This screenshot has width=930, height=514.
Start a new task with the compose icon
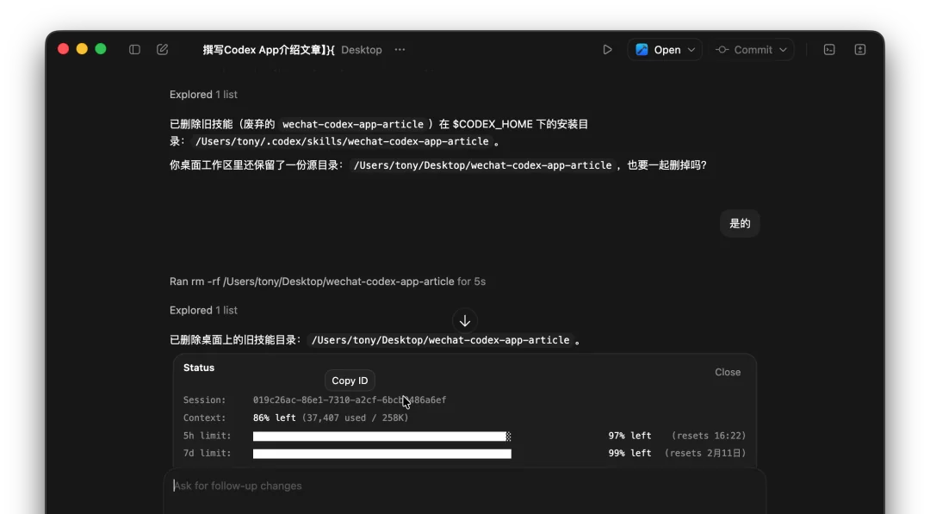point(163,49)
